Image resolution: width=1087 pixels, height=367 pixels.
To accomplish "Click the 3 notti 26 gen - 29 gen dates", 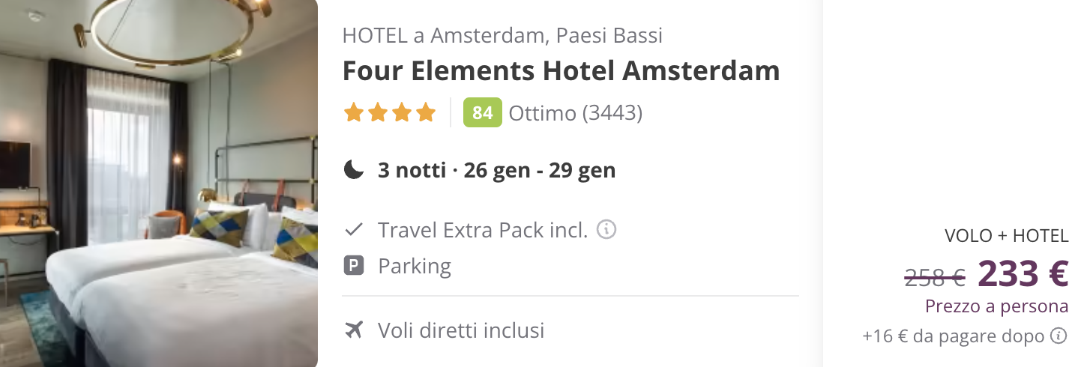I will 496,170.
